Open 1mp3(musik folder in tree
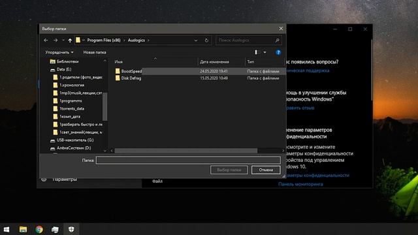 [80, 93]
